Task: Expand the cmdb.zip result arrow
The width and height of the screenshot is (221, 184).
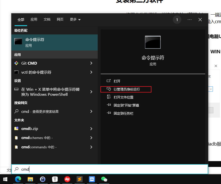Action: (x=91, y=129)
